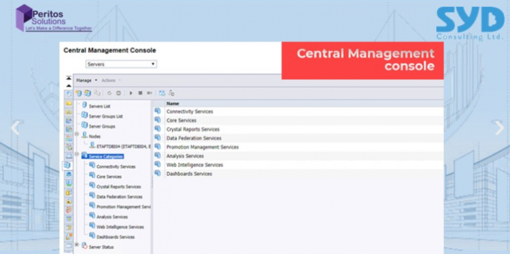The width and height of the screenshot is (510, 254).
Task: Click the first yellow-starred Create server toolbar icon
Action: point(78,93)
